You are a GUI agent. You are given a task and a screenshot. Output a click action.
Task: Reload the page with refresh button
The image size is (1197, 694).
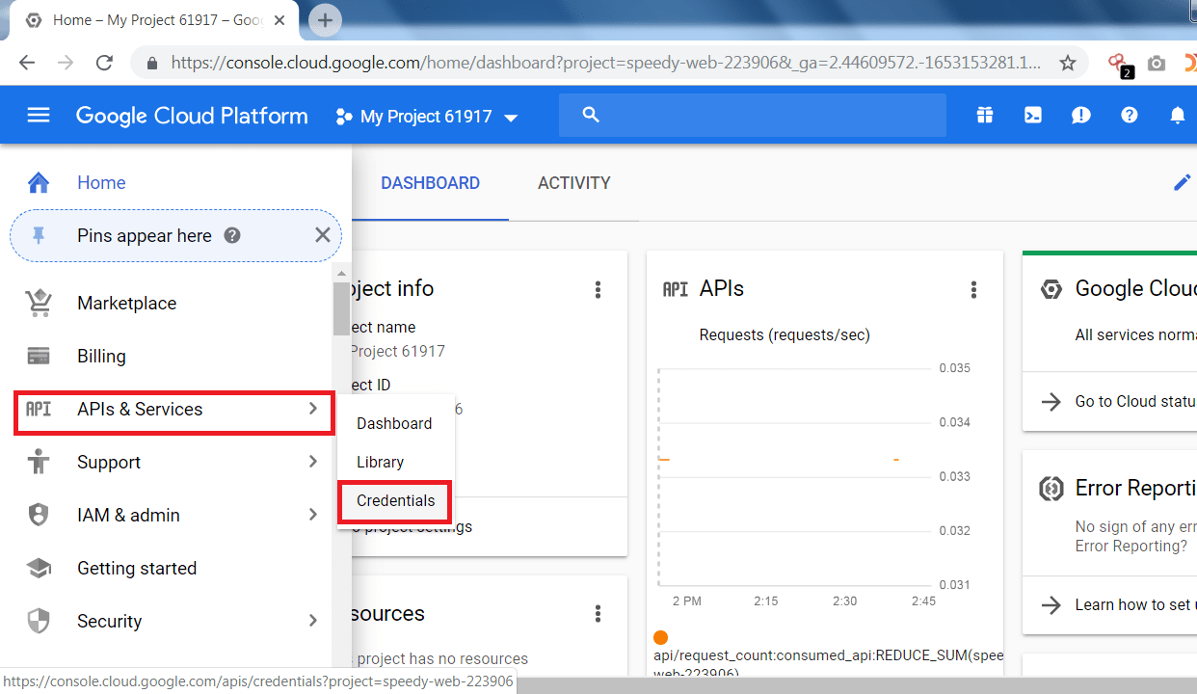[104, 63]
